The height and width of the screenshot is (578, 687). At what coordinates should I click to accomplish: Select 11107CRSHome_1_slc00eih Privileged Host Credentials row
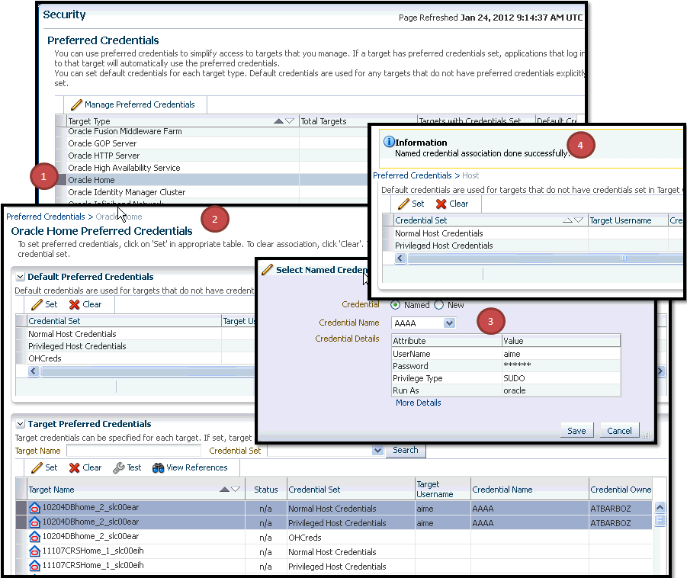(x=334, y=566)
